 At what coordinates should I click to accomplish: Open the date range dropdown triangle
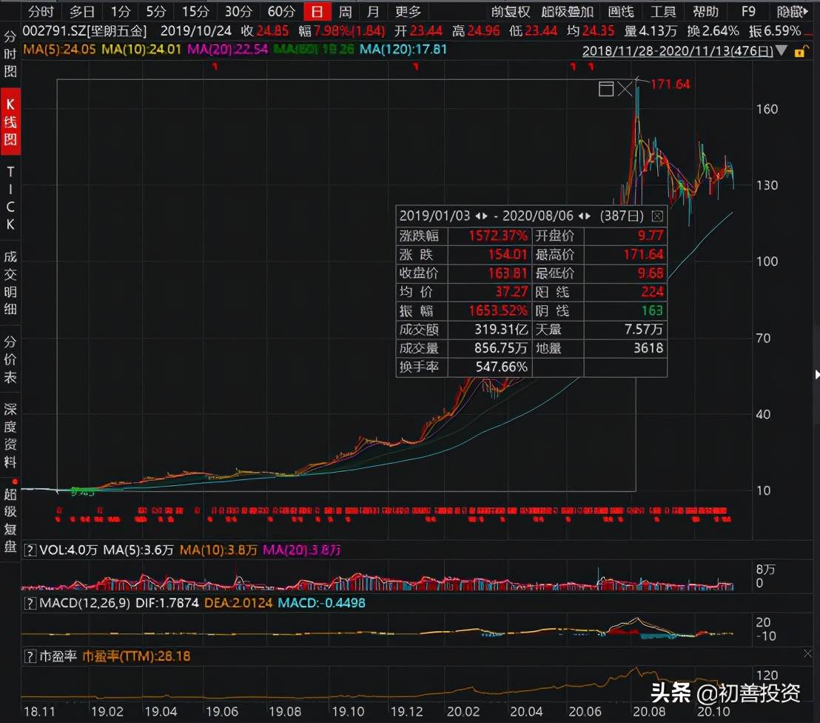[783, 52]
